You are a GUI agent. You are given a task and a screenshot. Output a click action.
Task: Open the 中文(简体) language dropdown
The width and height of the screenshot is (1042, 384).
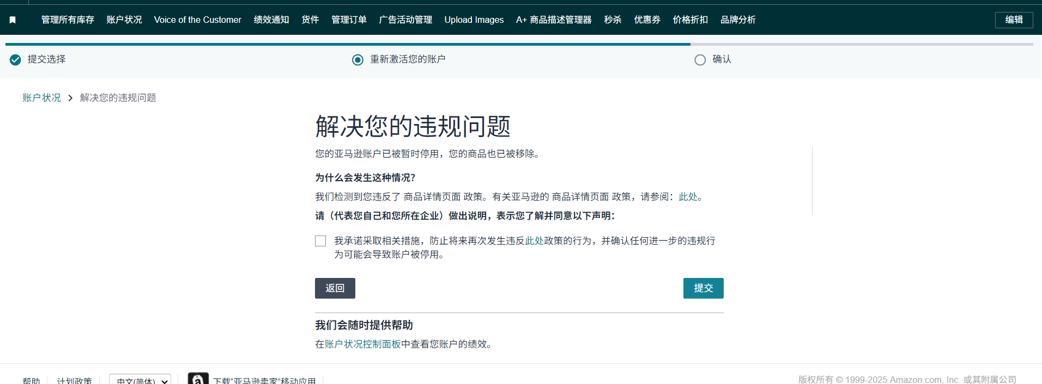click(140, 380)
